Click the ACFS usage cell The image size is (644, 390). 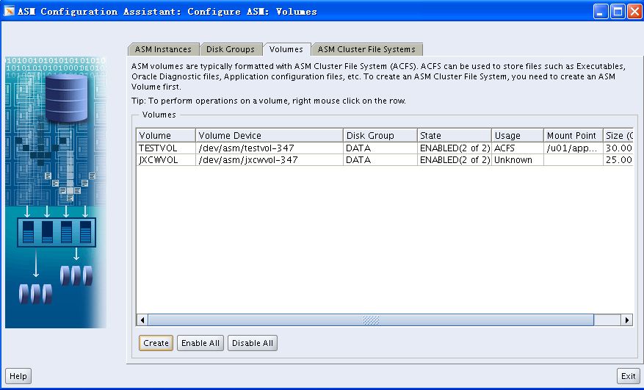[x=518, y=148]
